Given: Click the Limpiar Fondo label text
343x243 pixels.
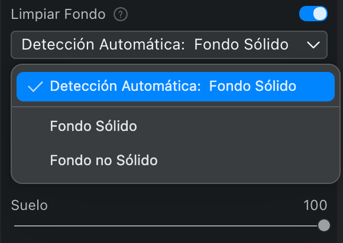Looking at the screenshot, I should pos(58,14).
